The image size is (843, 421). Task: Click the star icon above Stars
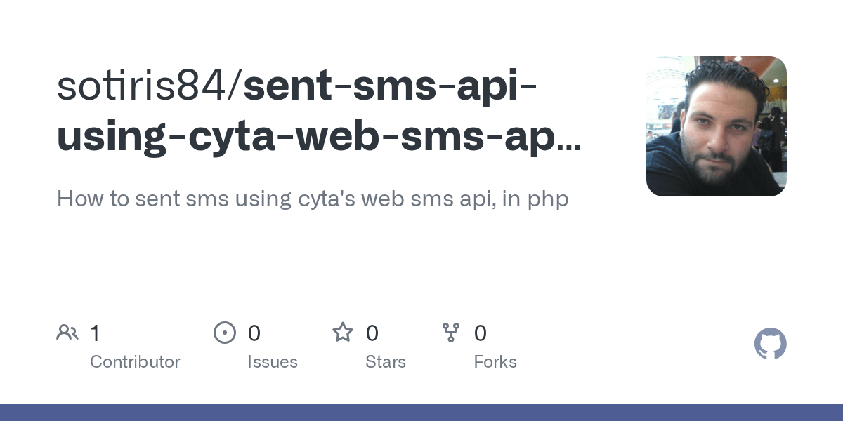(x=343, y=332)
